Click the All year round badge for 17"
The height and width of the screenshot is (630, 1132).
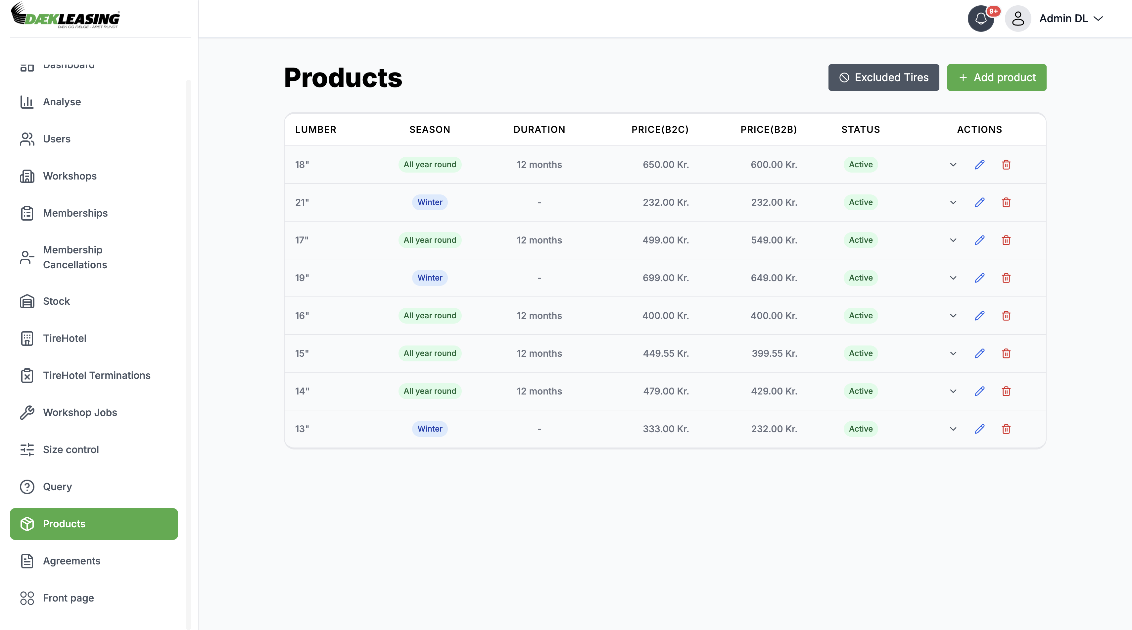pos(430,240)
